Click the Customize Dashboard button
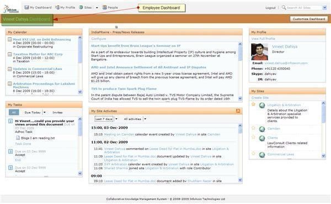The image size is (331, 204). point(309,19)
